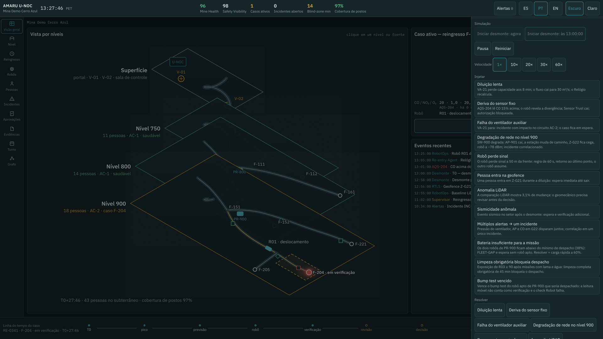This screenshot has width=603, height=339.
Task: Inject the Bump test vencido scenario
Action: tap(537, 285)
